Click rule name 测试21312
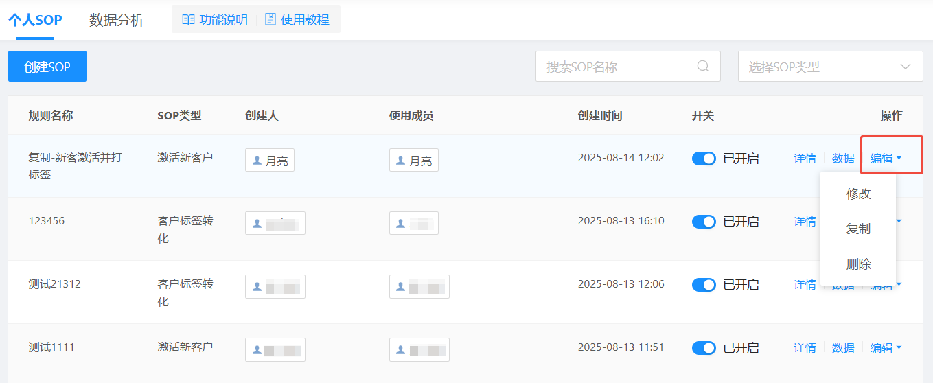Image resolution: width=933 pixels, height=383 pixels. pyautogui.click(x=55, y=284)
